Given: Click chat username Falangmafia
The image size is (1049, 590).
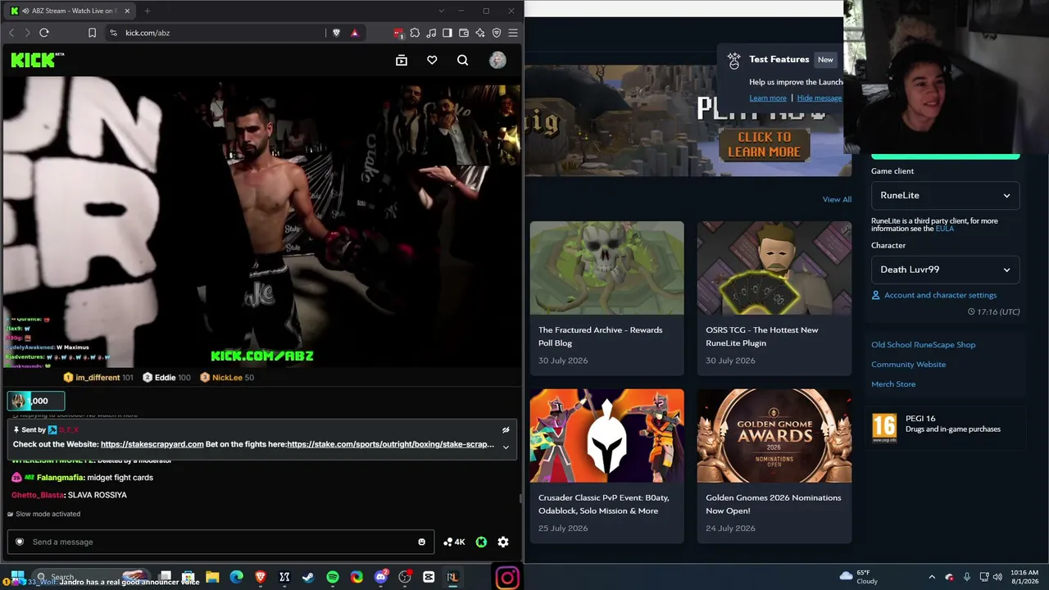Looking at the screenshot, I should click(x=60, y=478).
